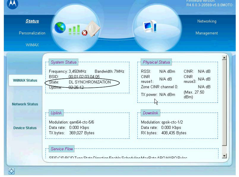Screen dimensions: 239x177
Task: Click the downlink modulation qpsk-ctc-1/2
Action: coord(172,122)
